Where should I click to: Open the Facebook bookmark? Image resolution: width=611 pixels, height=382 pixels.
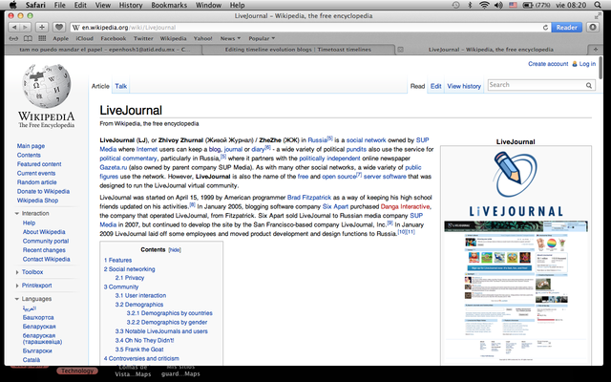[114, 38]
